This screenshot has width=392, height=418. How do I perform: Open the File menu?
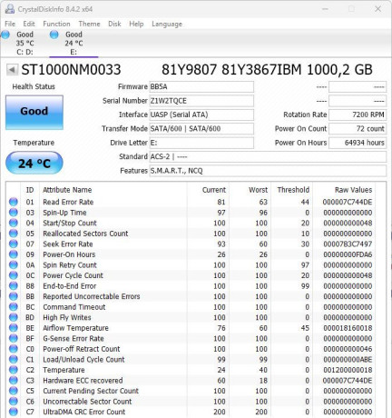coord(10,24)
